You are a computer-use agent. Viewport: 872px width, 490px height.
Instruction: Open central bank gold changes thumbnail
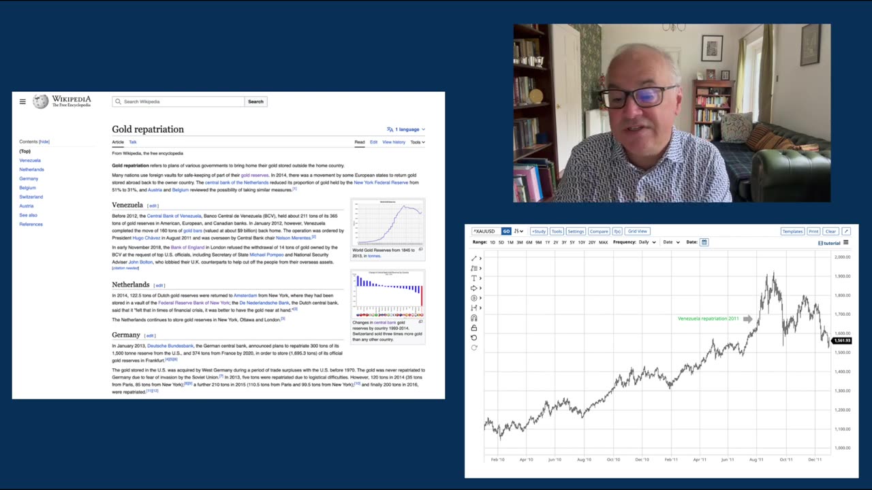pyautogui.click(x=388, y=293)
